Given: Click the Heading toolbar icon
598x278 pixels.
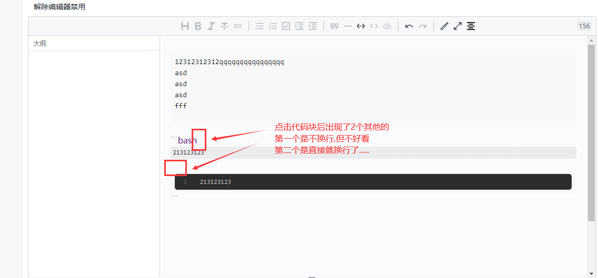Looking at the screenshot, I should [185, 26].
